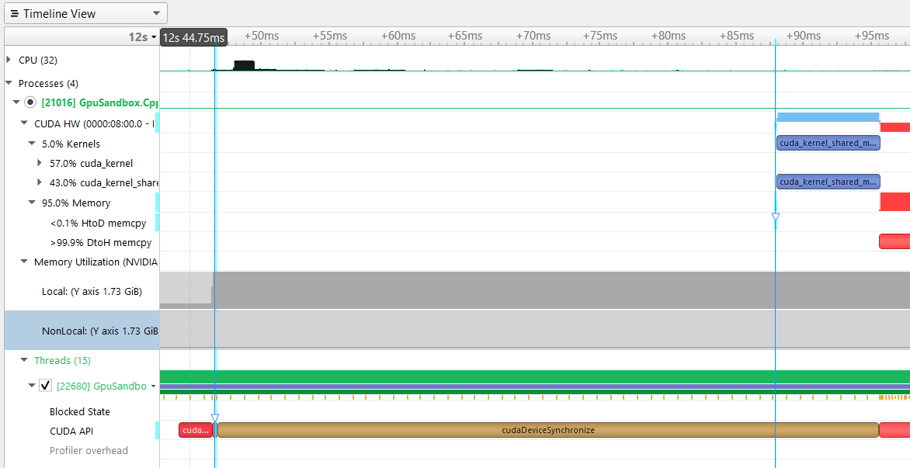Select cuda_kernel_shared_m... block in Kernels row
The width and height of the screenshot is (910, 468).
828,143
